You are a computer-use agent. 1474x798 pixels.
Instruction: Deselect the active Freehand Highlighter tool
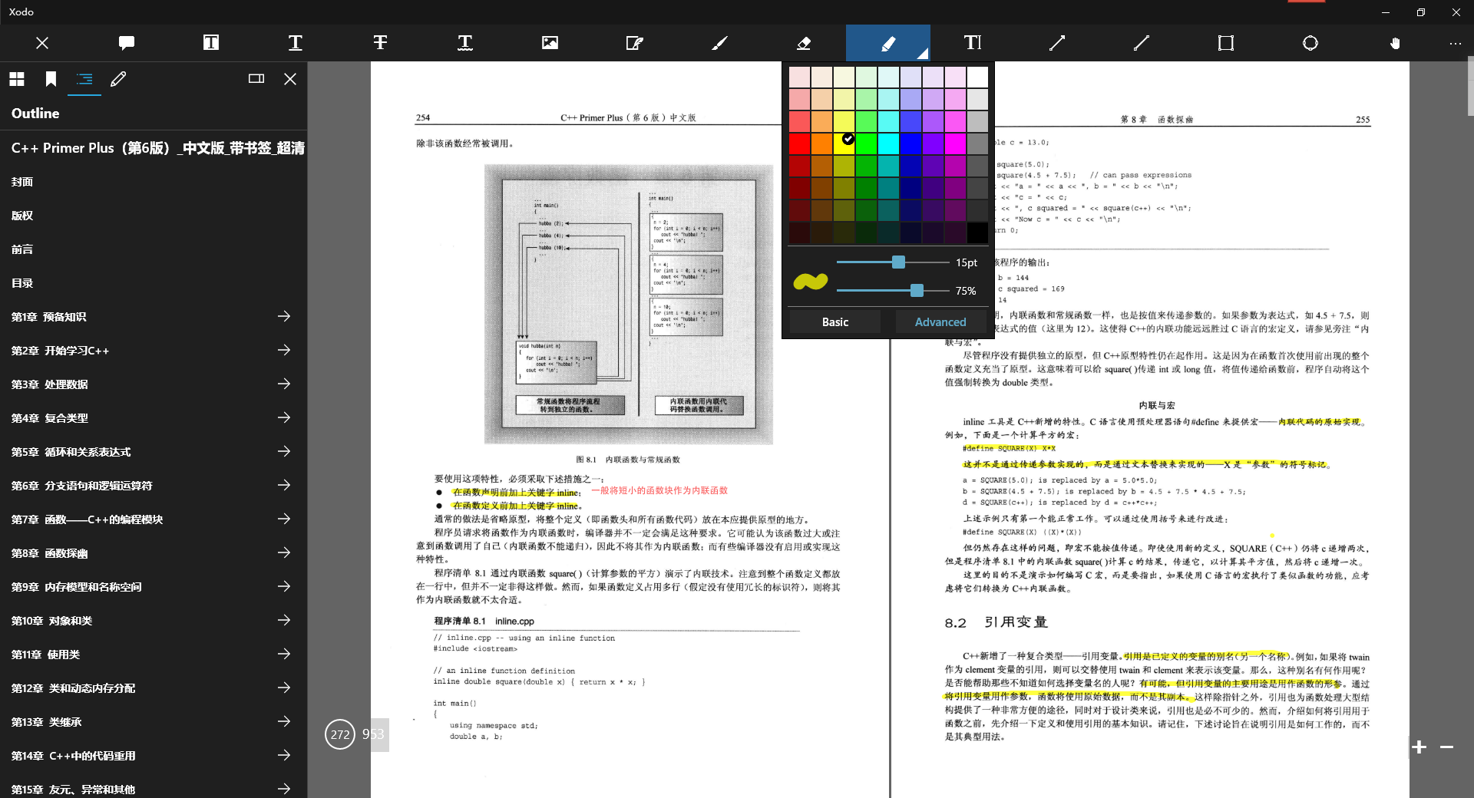[887, 43]
